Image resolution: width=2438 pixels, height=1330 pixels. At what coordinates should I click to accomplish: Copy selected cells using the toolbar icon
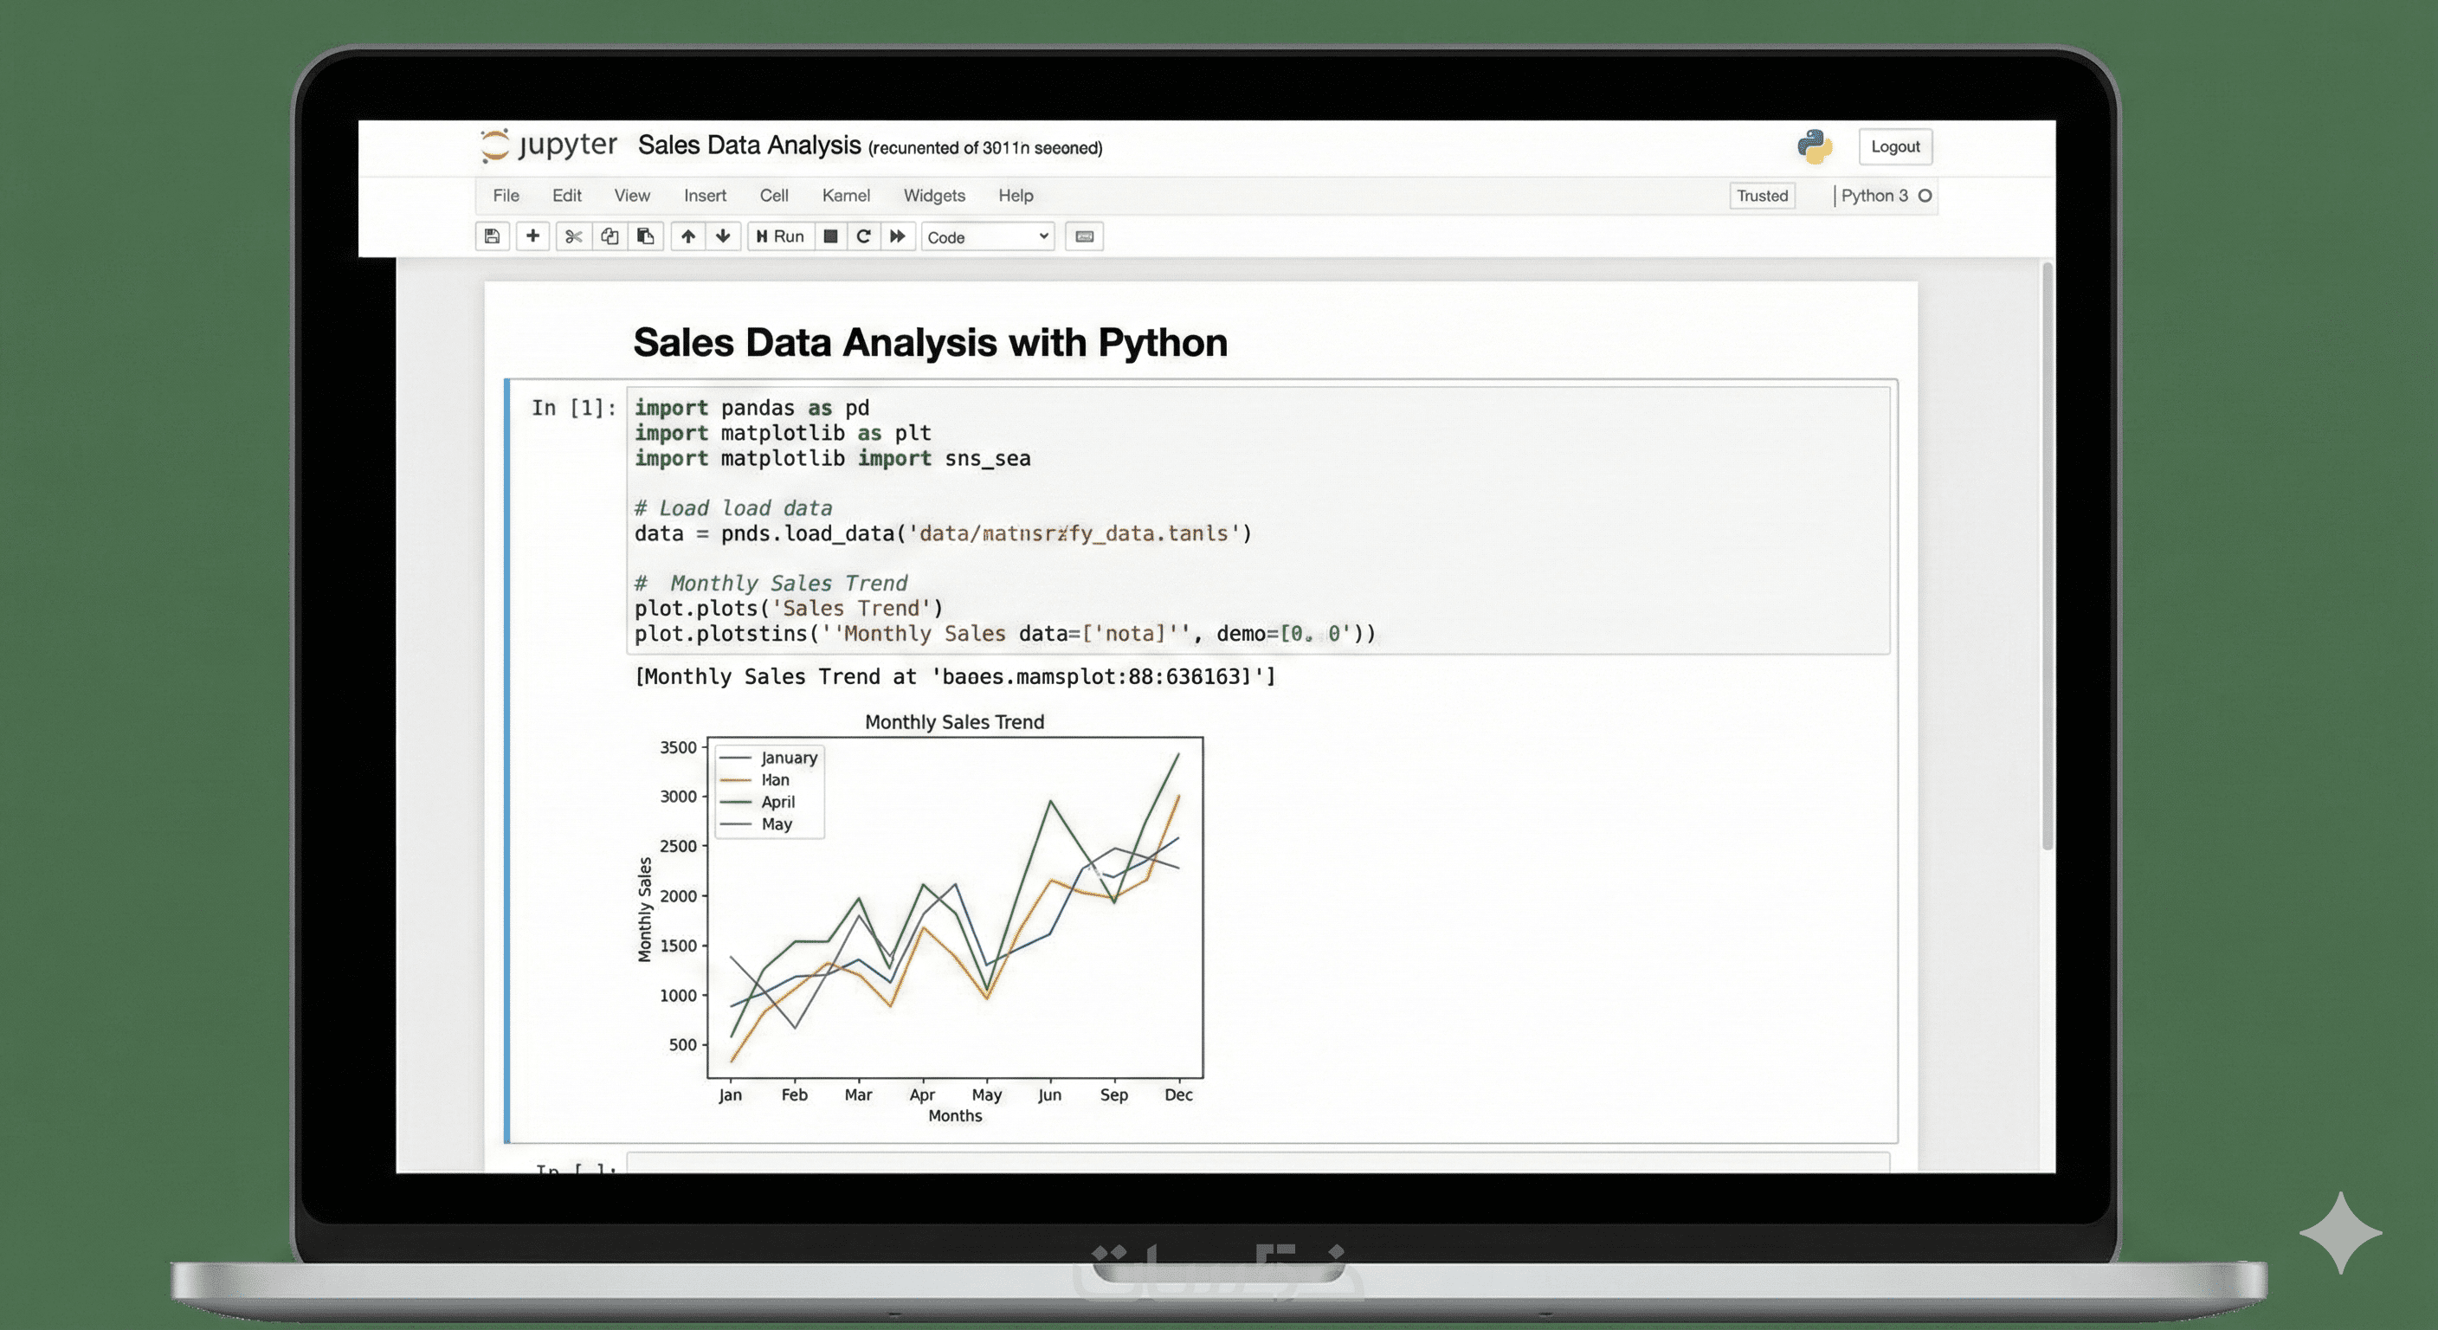tap(609, 236)
